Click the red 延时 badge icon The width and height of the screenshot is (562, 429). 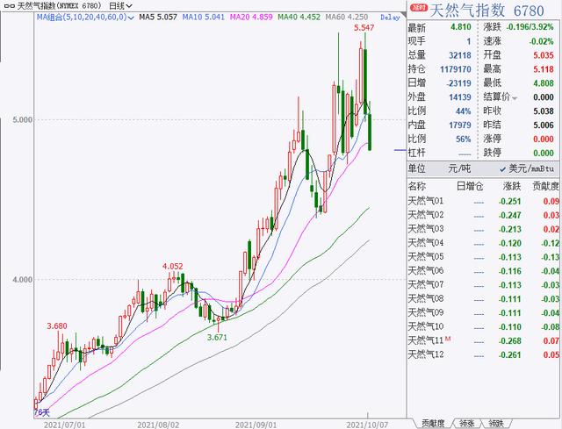(419, 7)
